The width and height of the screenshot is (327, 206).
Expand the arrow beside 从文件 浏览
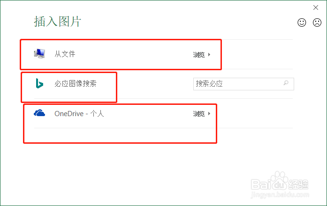(209, 55)
